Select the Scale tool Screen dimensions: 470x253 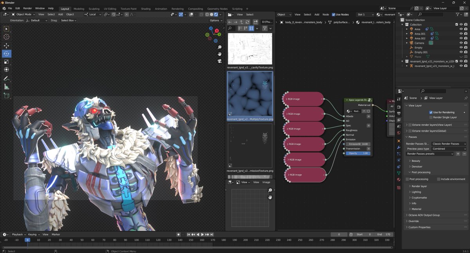coord(7,61)
